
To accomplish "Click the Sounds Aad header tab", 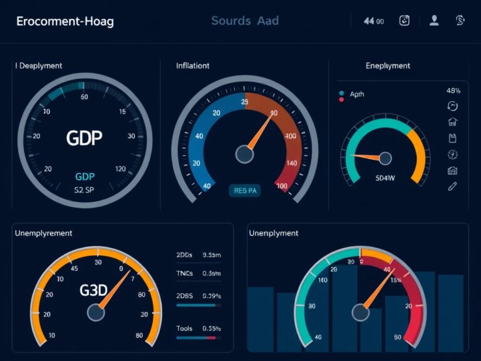I will point(245,21).
